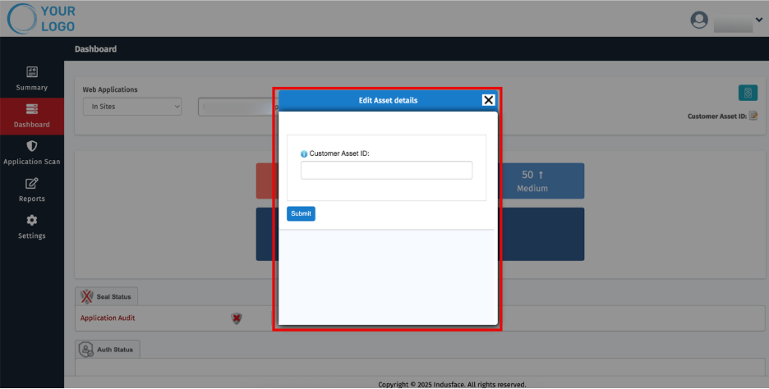Expand the user account dropdown arrow
Viewport: 769px width, 389px height.
click(758, 20)
